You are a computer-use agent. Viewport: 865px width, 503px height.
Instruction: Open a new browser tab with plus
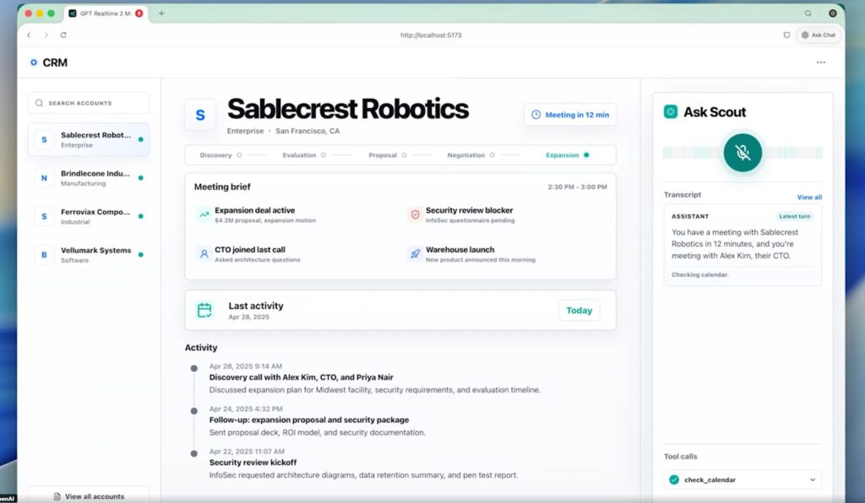click(x=161, y=14)
